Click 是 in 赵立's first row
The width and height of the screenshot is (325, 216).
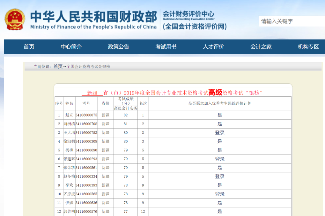click(x=220, y=115)
